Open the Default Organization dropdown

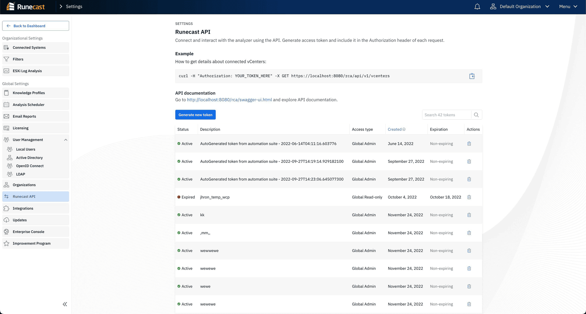pos(520,6)
